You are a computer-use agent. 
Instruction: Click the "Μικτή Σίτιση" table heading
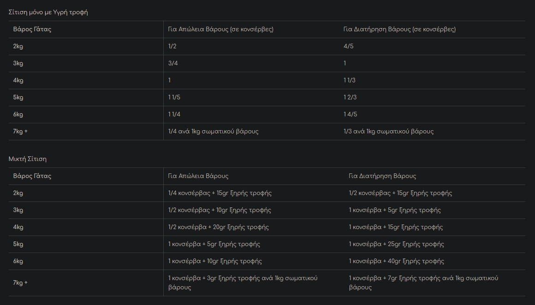click(x=28, y=159)
